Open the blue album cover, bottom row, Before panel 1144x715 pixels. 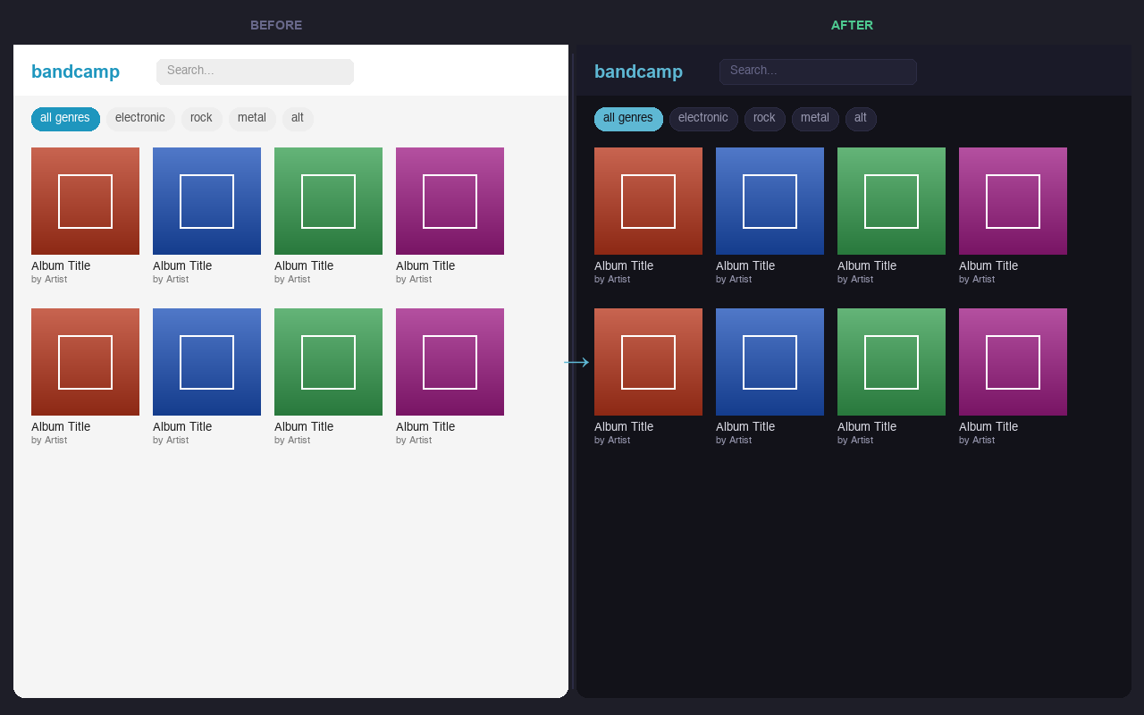(206, 362)
